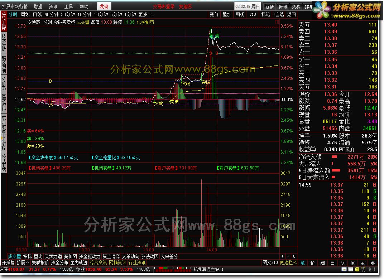384x280 pixels.
Task: Click the + button to add sub-chart
Action: tap(282, 256)
